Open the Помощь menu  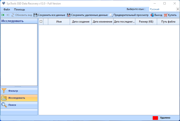pyautogui.click(x=19, y=10)
